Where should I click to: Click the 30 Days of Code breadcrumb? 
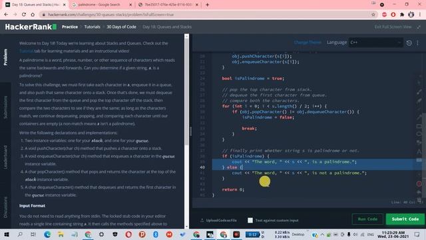click(121, 27)
